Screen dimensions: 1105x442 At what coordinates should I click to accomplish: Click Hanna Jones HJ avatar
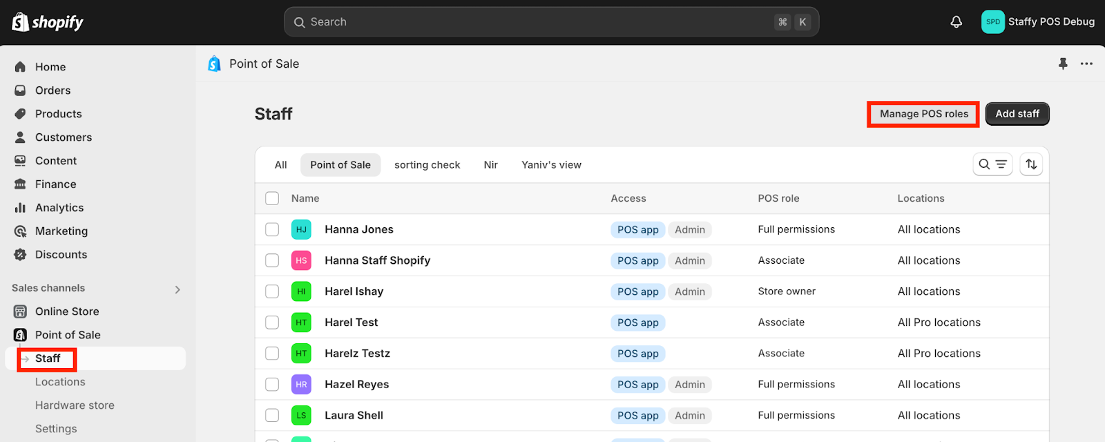point(301,229)
